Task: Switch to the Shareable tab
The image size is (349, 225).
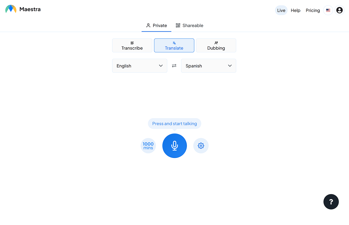Action: (x=189, y=26)
